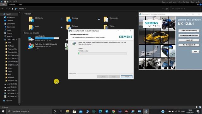The width and height of the screenshot is (202, 114).
Task: Click volume icon in system tray
Action: 179,111
